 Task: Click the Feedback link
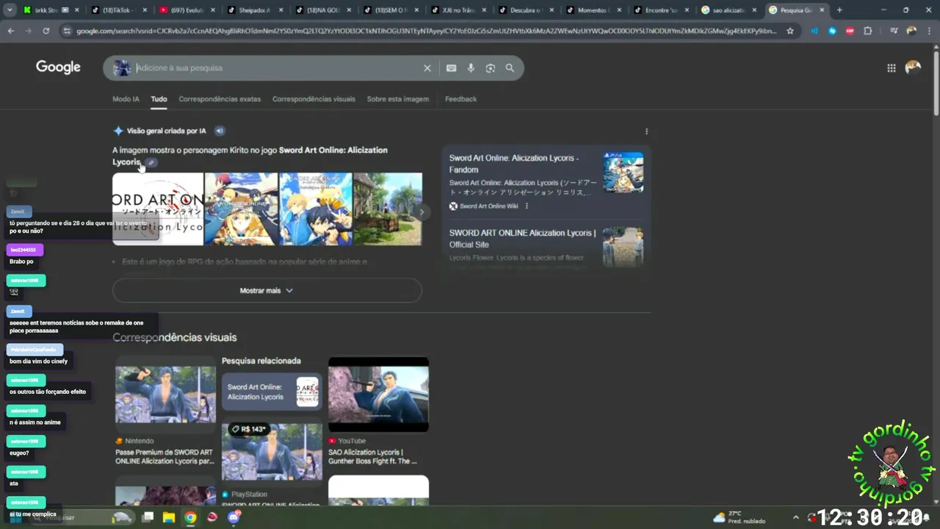pos(460,99)
